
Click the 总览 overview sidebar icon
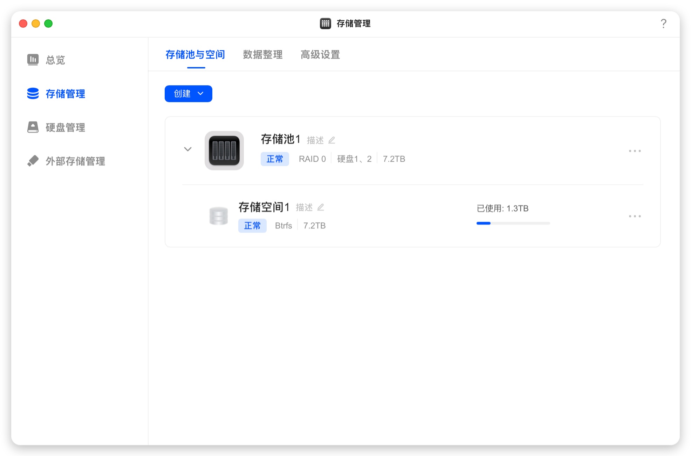tap(33, 60)
